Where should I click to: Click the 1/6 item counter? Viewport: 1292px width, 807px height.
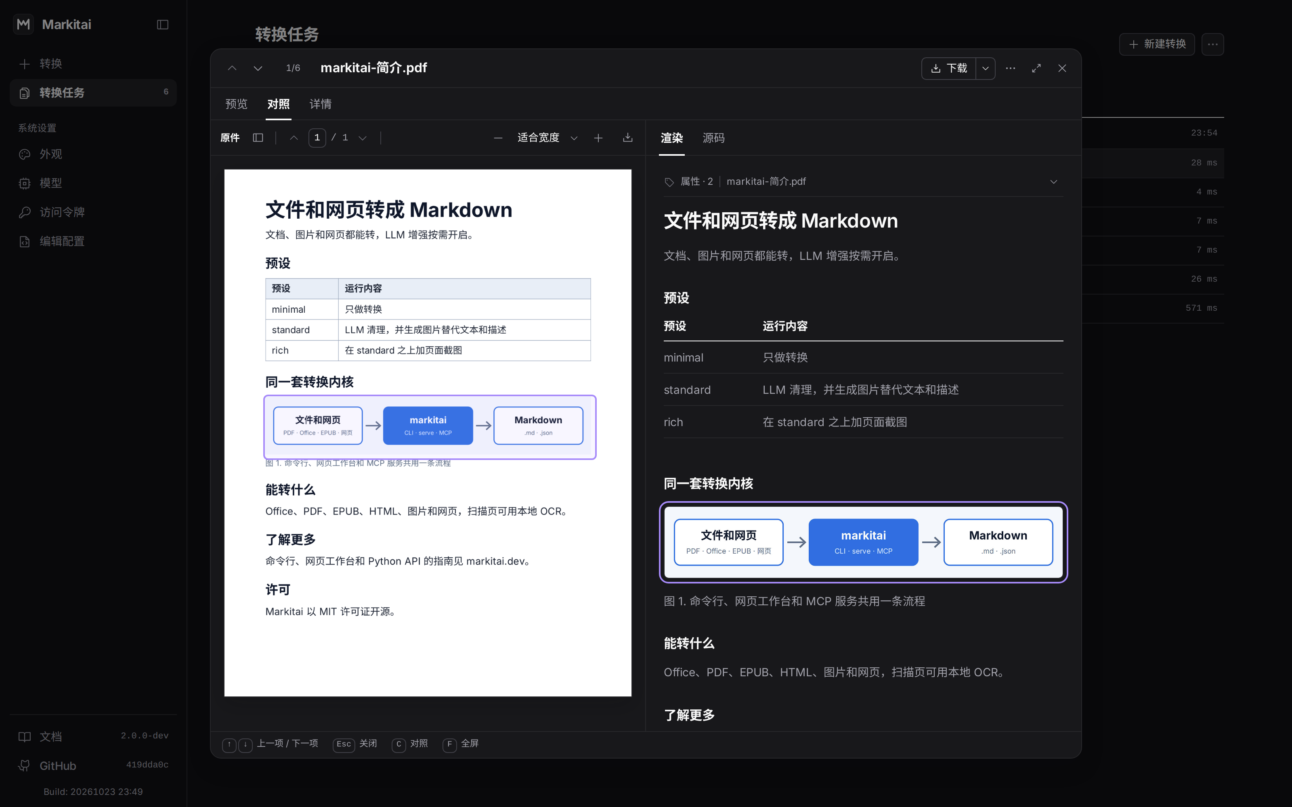293,68
